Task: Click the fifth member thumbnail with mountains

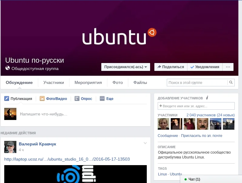Action: (216, 124)
